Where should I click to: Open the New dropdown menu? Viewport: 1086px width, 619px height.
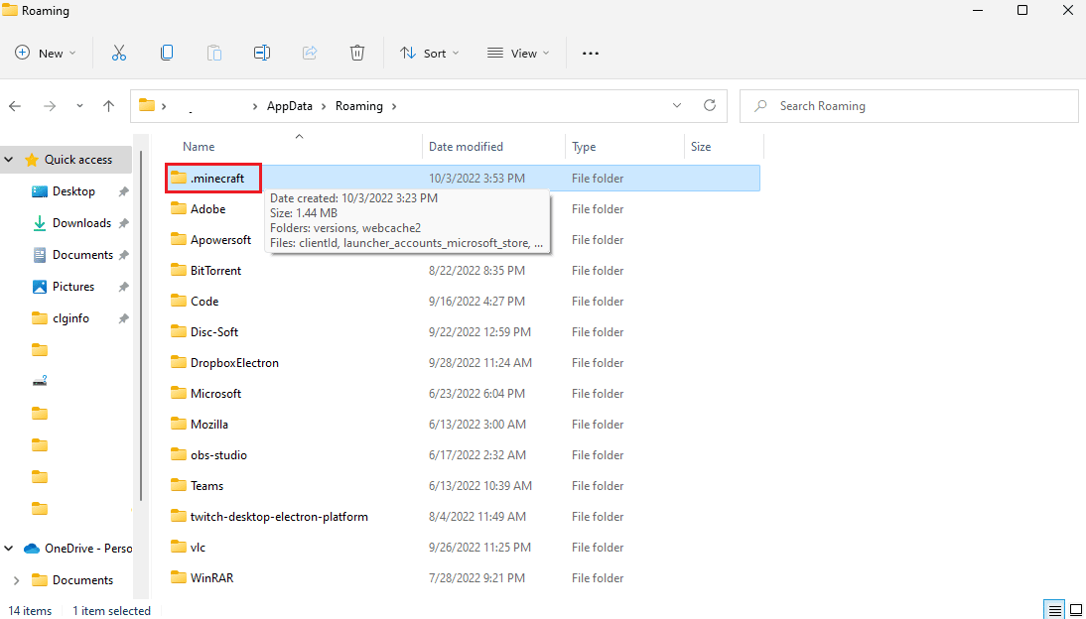point(46,53)
